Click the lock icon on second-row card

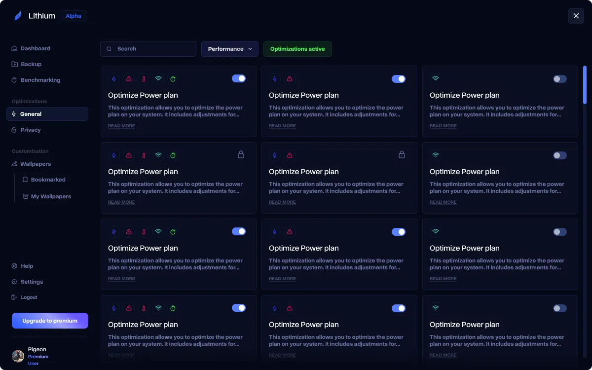point(241,154)
